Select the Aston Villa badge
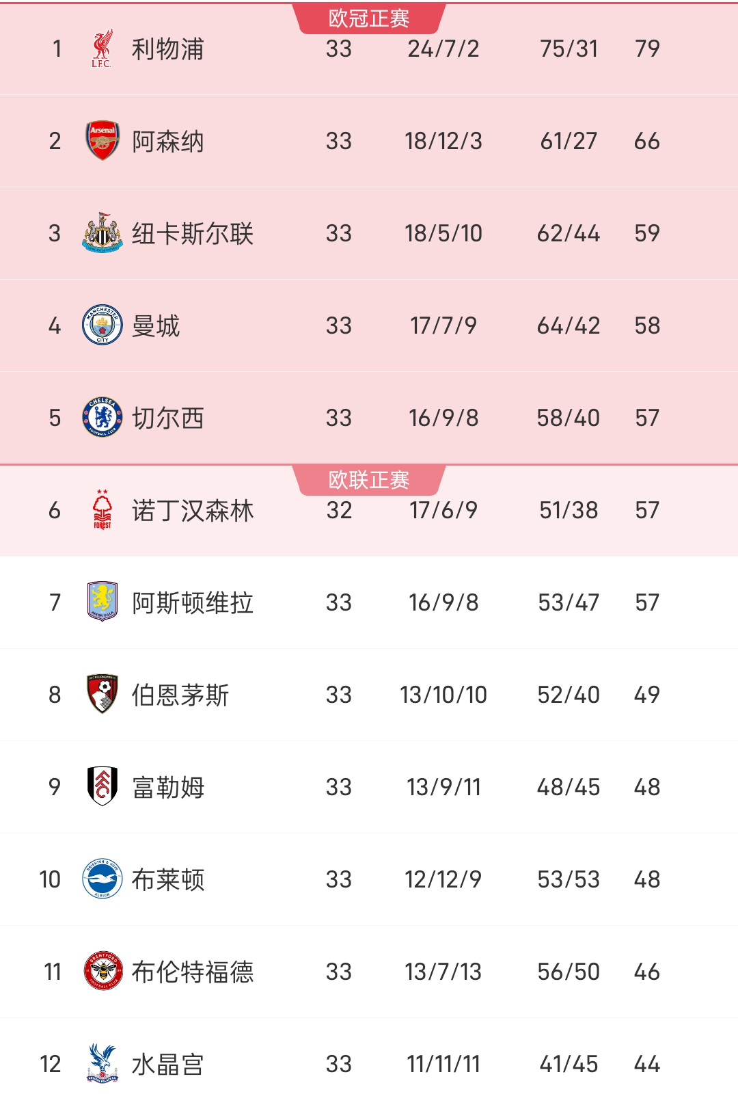 pos(102,602)
